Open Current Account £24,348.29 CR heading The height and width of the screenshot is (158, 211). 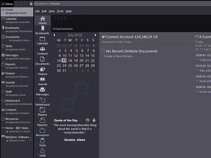click(132, 37)
